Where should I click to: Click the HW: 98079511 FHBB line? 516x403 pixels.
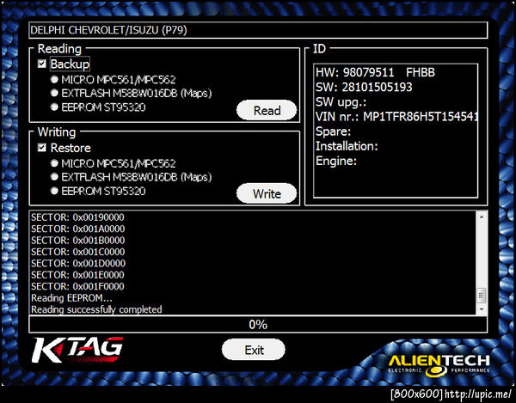pos(375,72)
